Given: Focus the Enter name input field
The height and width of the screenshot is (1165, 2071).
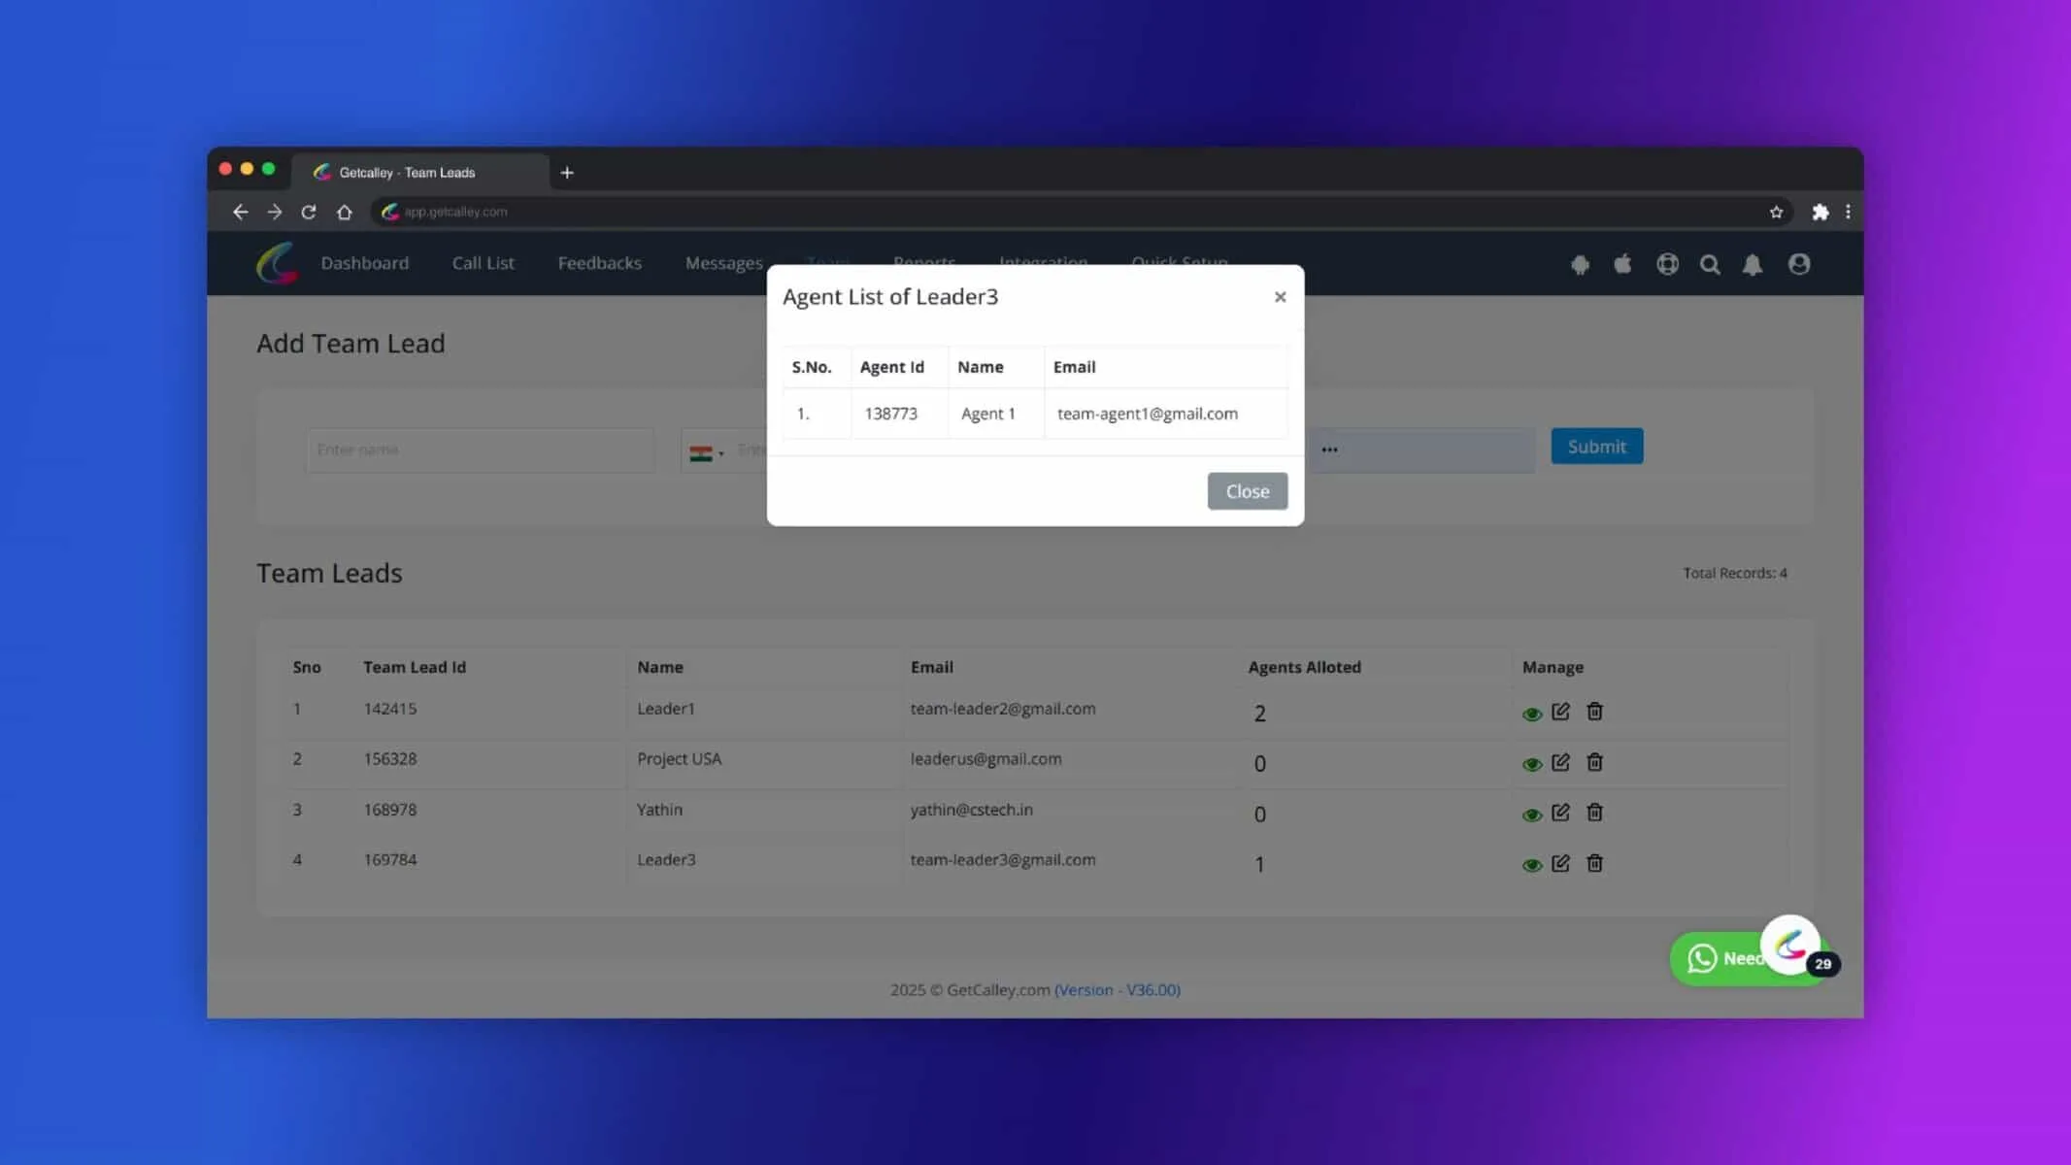Looking at the screenshot, I should coord(480,450).
